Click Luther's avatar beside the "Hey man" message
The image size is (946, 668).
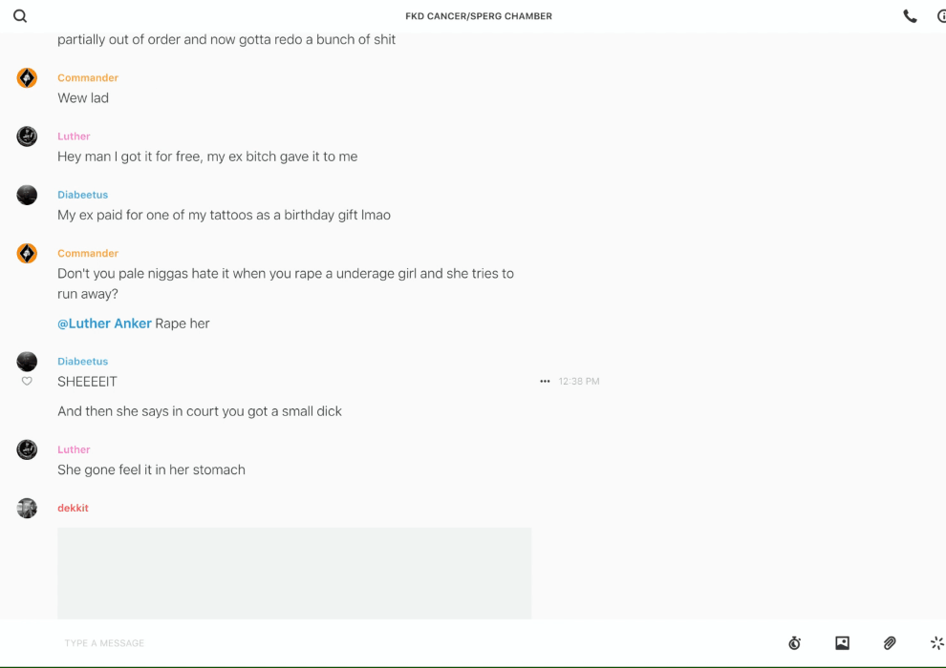point(27,136)
